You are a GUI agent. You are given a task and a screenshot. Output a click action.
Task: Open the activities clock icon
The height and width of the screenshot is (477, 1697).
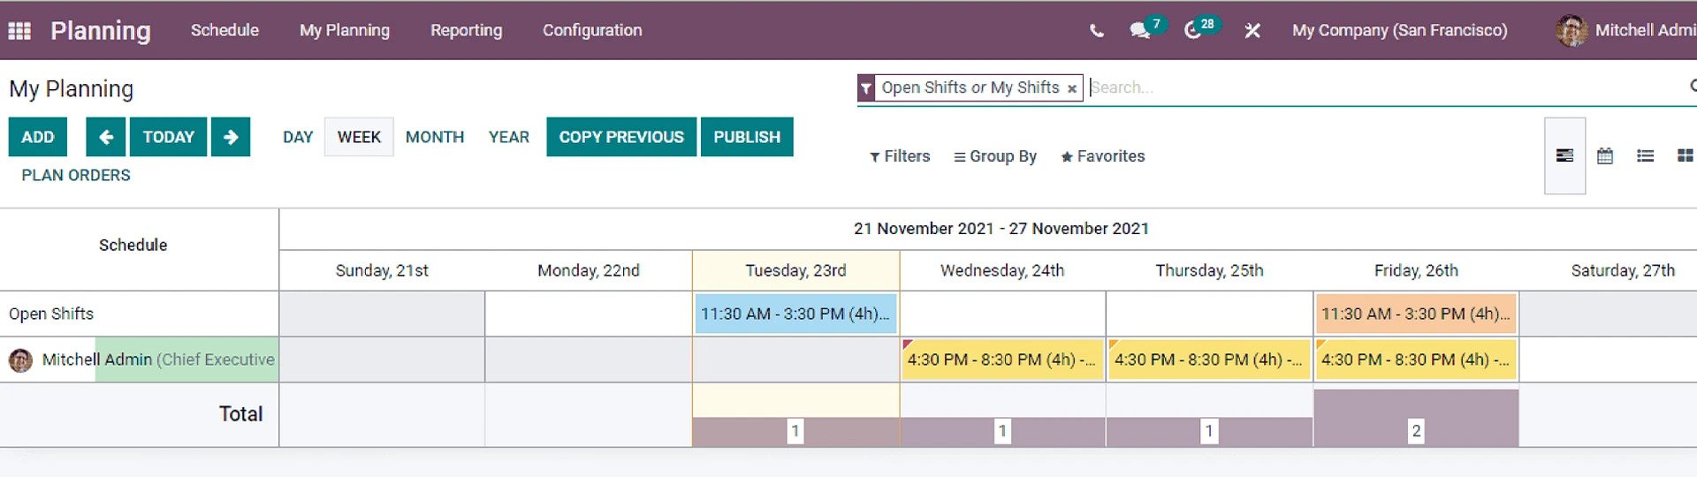(1192, 31)
